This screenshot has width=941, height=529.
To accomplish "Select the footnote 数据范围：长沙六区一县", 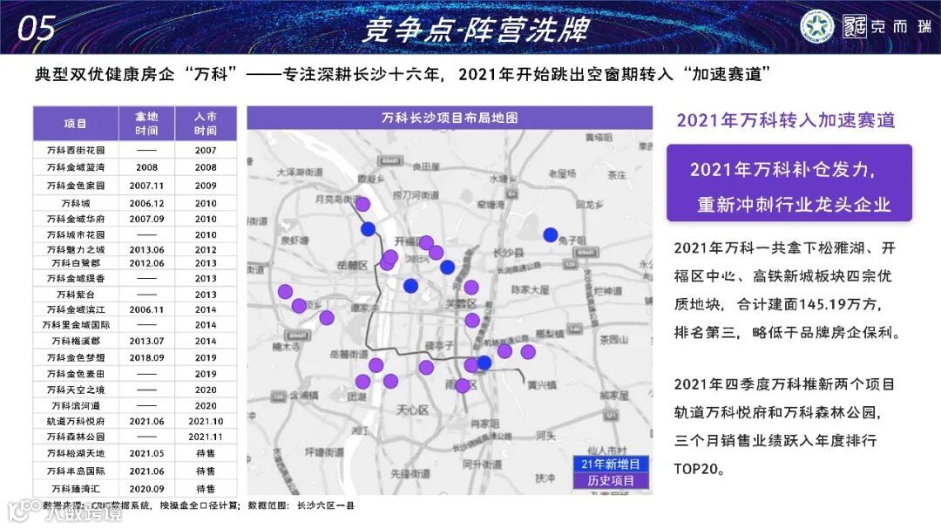I will click(x=301, y=505).
